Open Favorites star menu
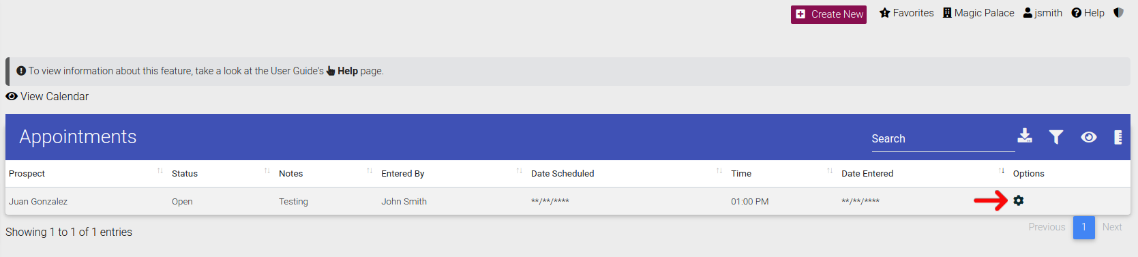 point(906,13)
